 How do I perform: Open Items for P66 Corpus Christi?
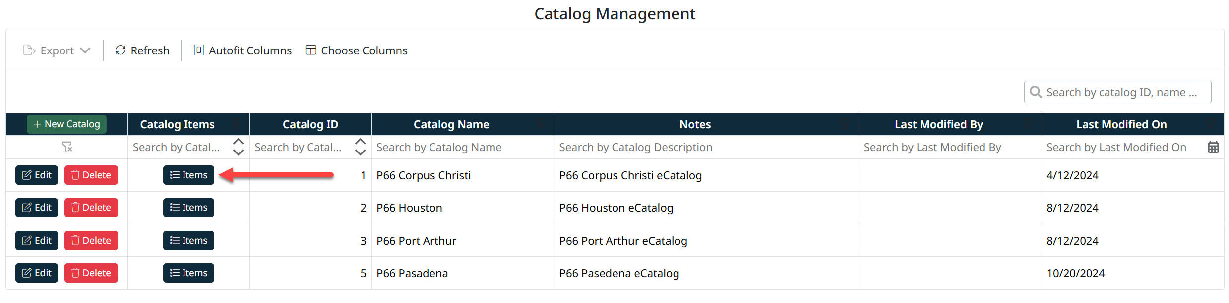click(188, 175)
